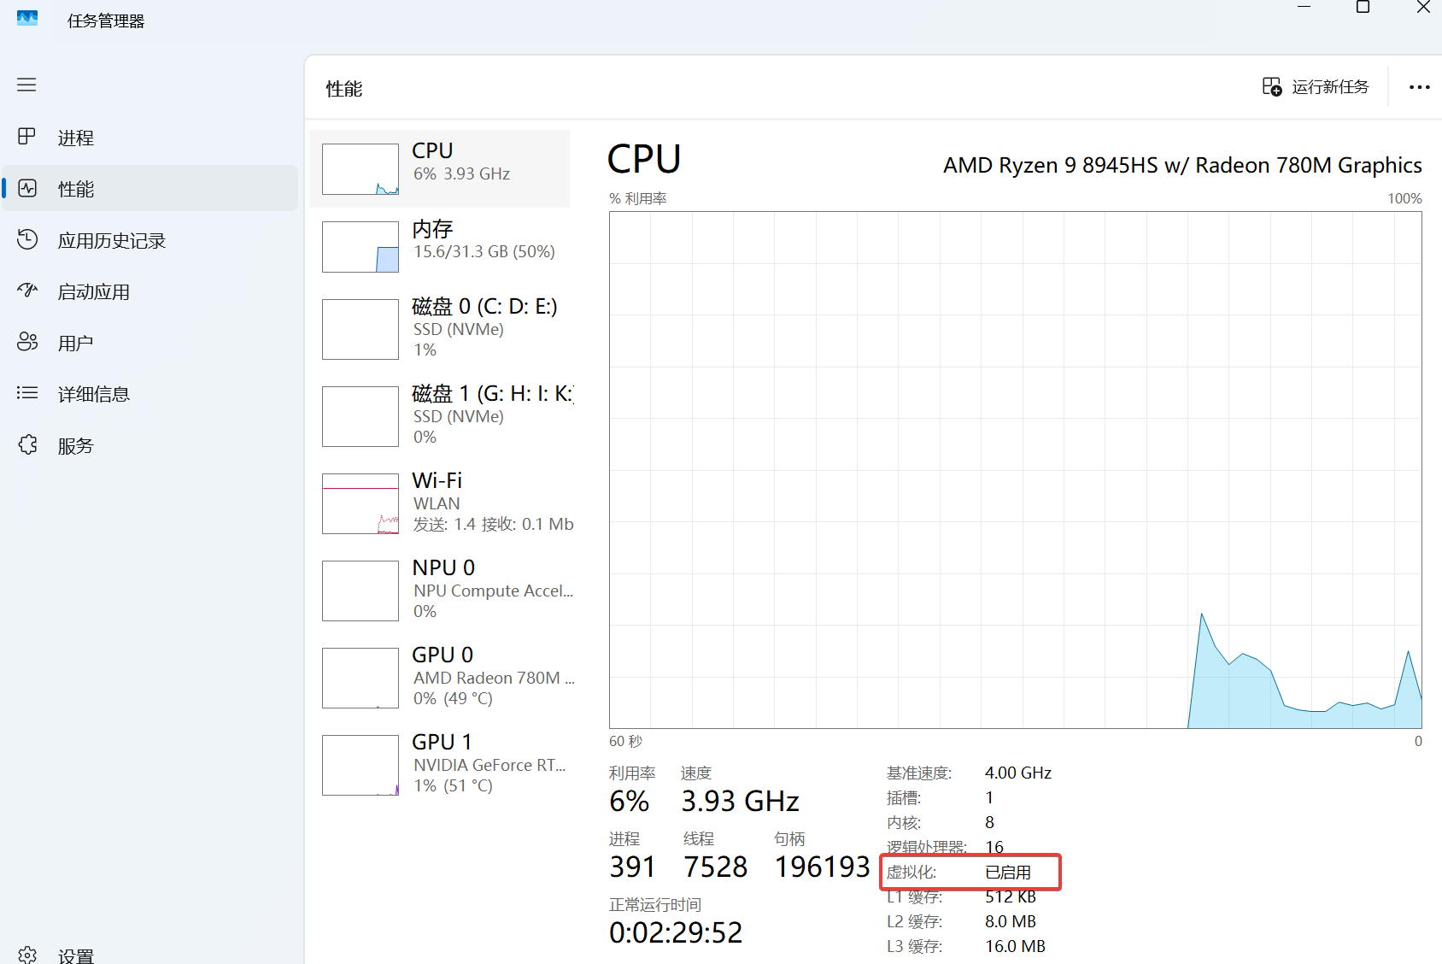Select GPU 1 graph thumbnail
The width and height of the screenshot is (1442, 964).
tap(360, 765)
